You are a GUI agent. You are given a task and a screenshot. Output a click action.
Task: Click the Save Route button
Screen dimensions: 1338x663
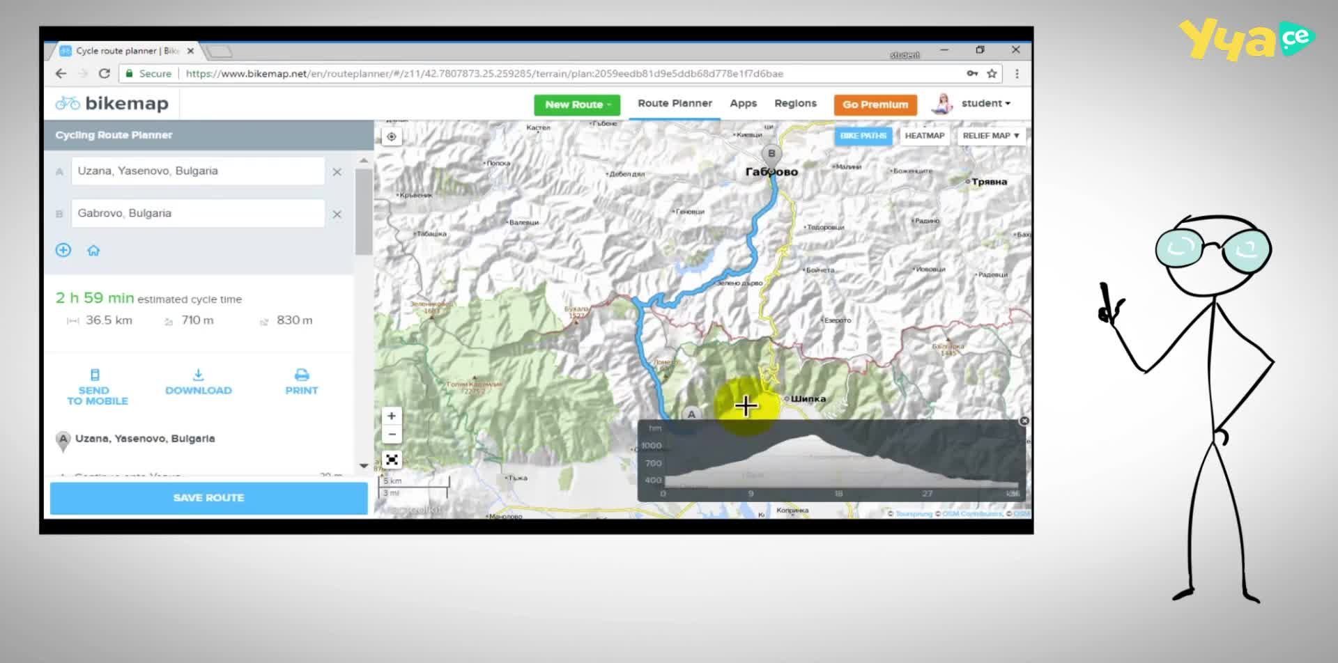pyautogui.click(x=209, y=498)
